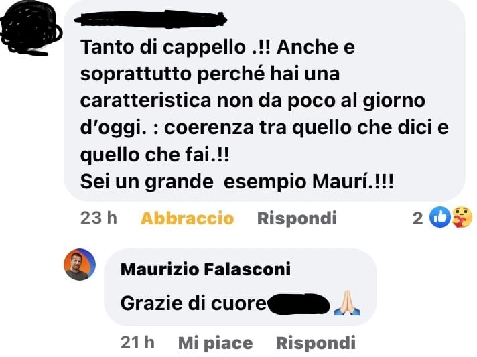Click the "Sei un grande esempio Maurí" line
This screenshot has width=477, height=357.
[236, 182]
